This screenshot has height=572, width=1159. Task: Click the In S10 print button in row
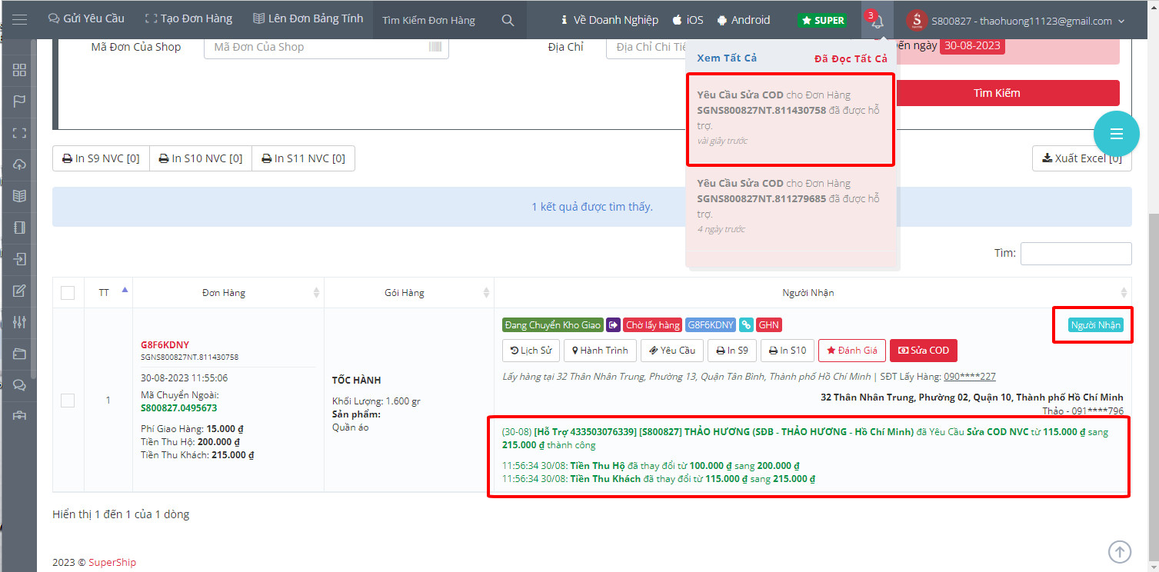(x=787, y=351)
